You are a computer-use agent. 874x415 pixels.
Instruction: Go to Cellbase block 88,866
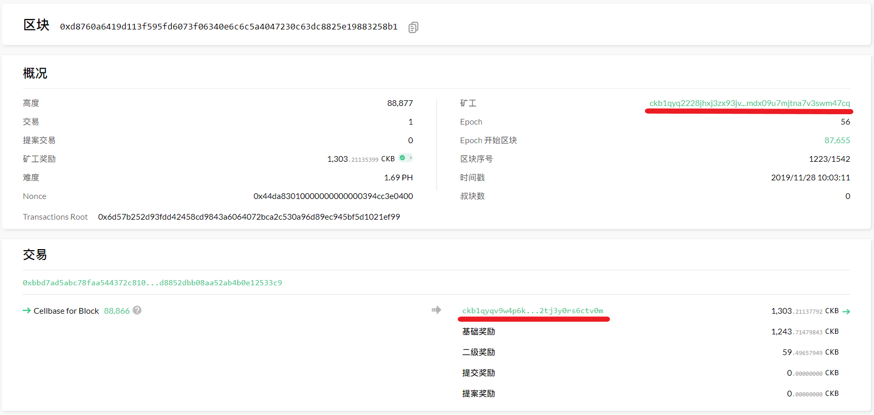pos(117,311)
